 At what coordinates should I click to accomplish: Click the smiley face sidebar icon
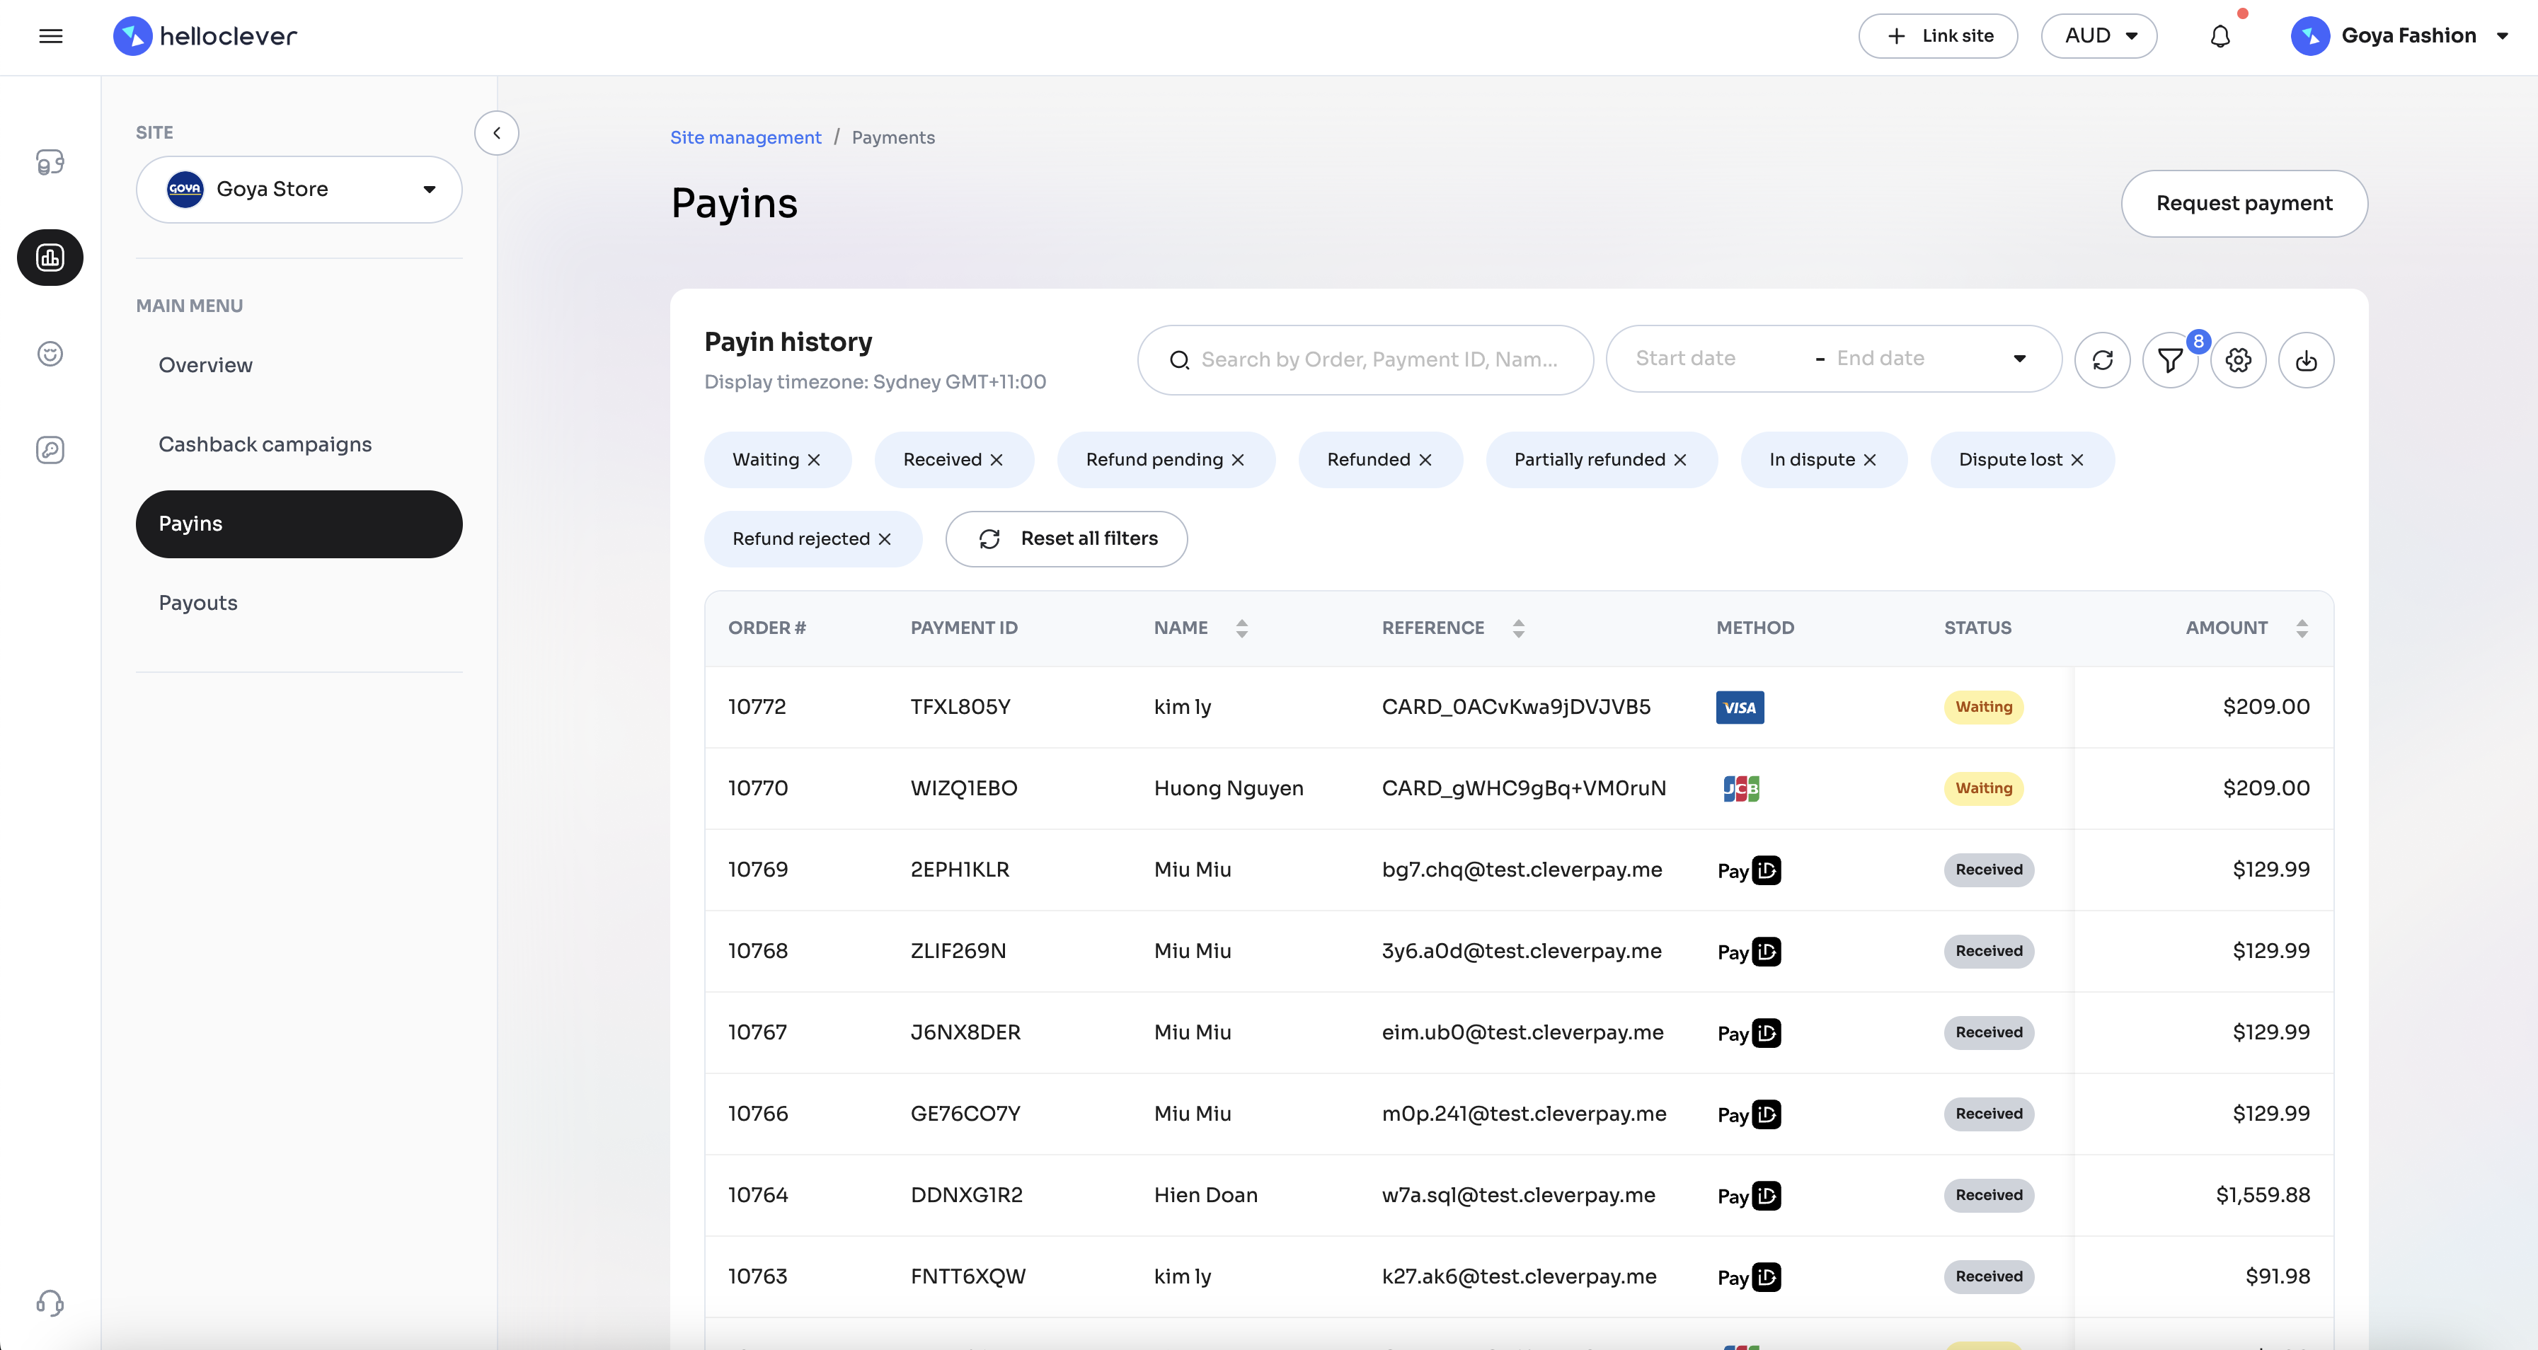coord(50,354)
